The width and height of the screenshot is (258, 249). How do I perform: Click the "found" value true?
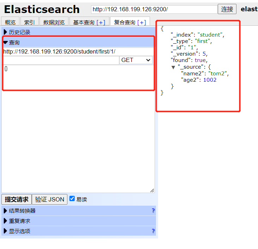[200, 60]
